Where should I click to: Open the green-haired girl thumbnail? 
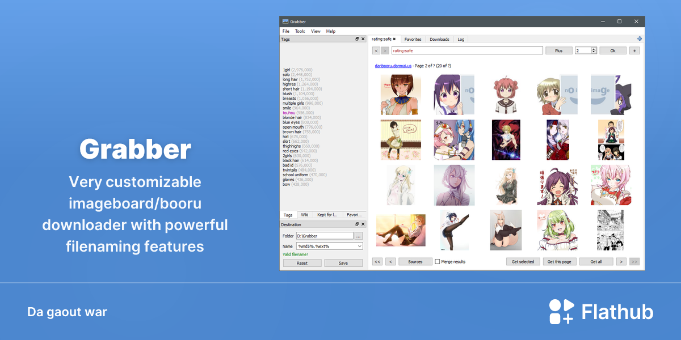pyautogui.click(x=557, y=230)
